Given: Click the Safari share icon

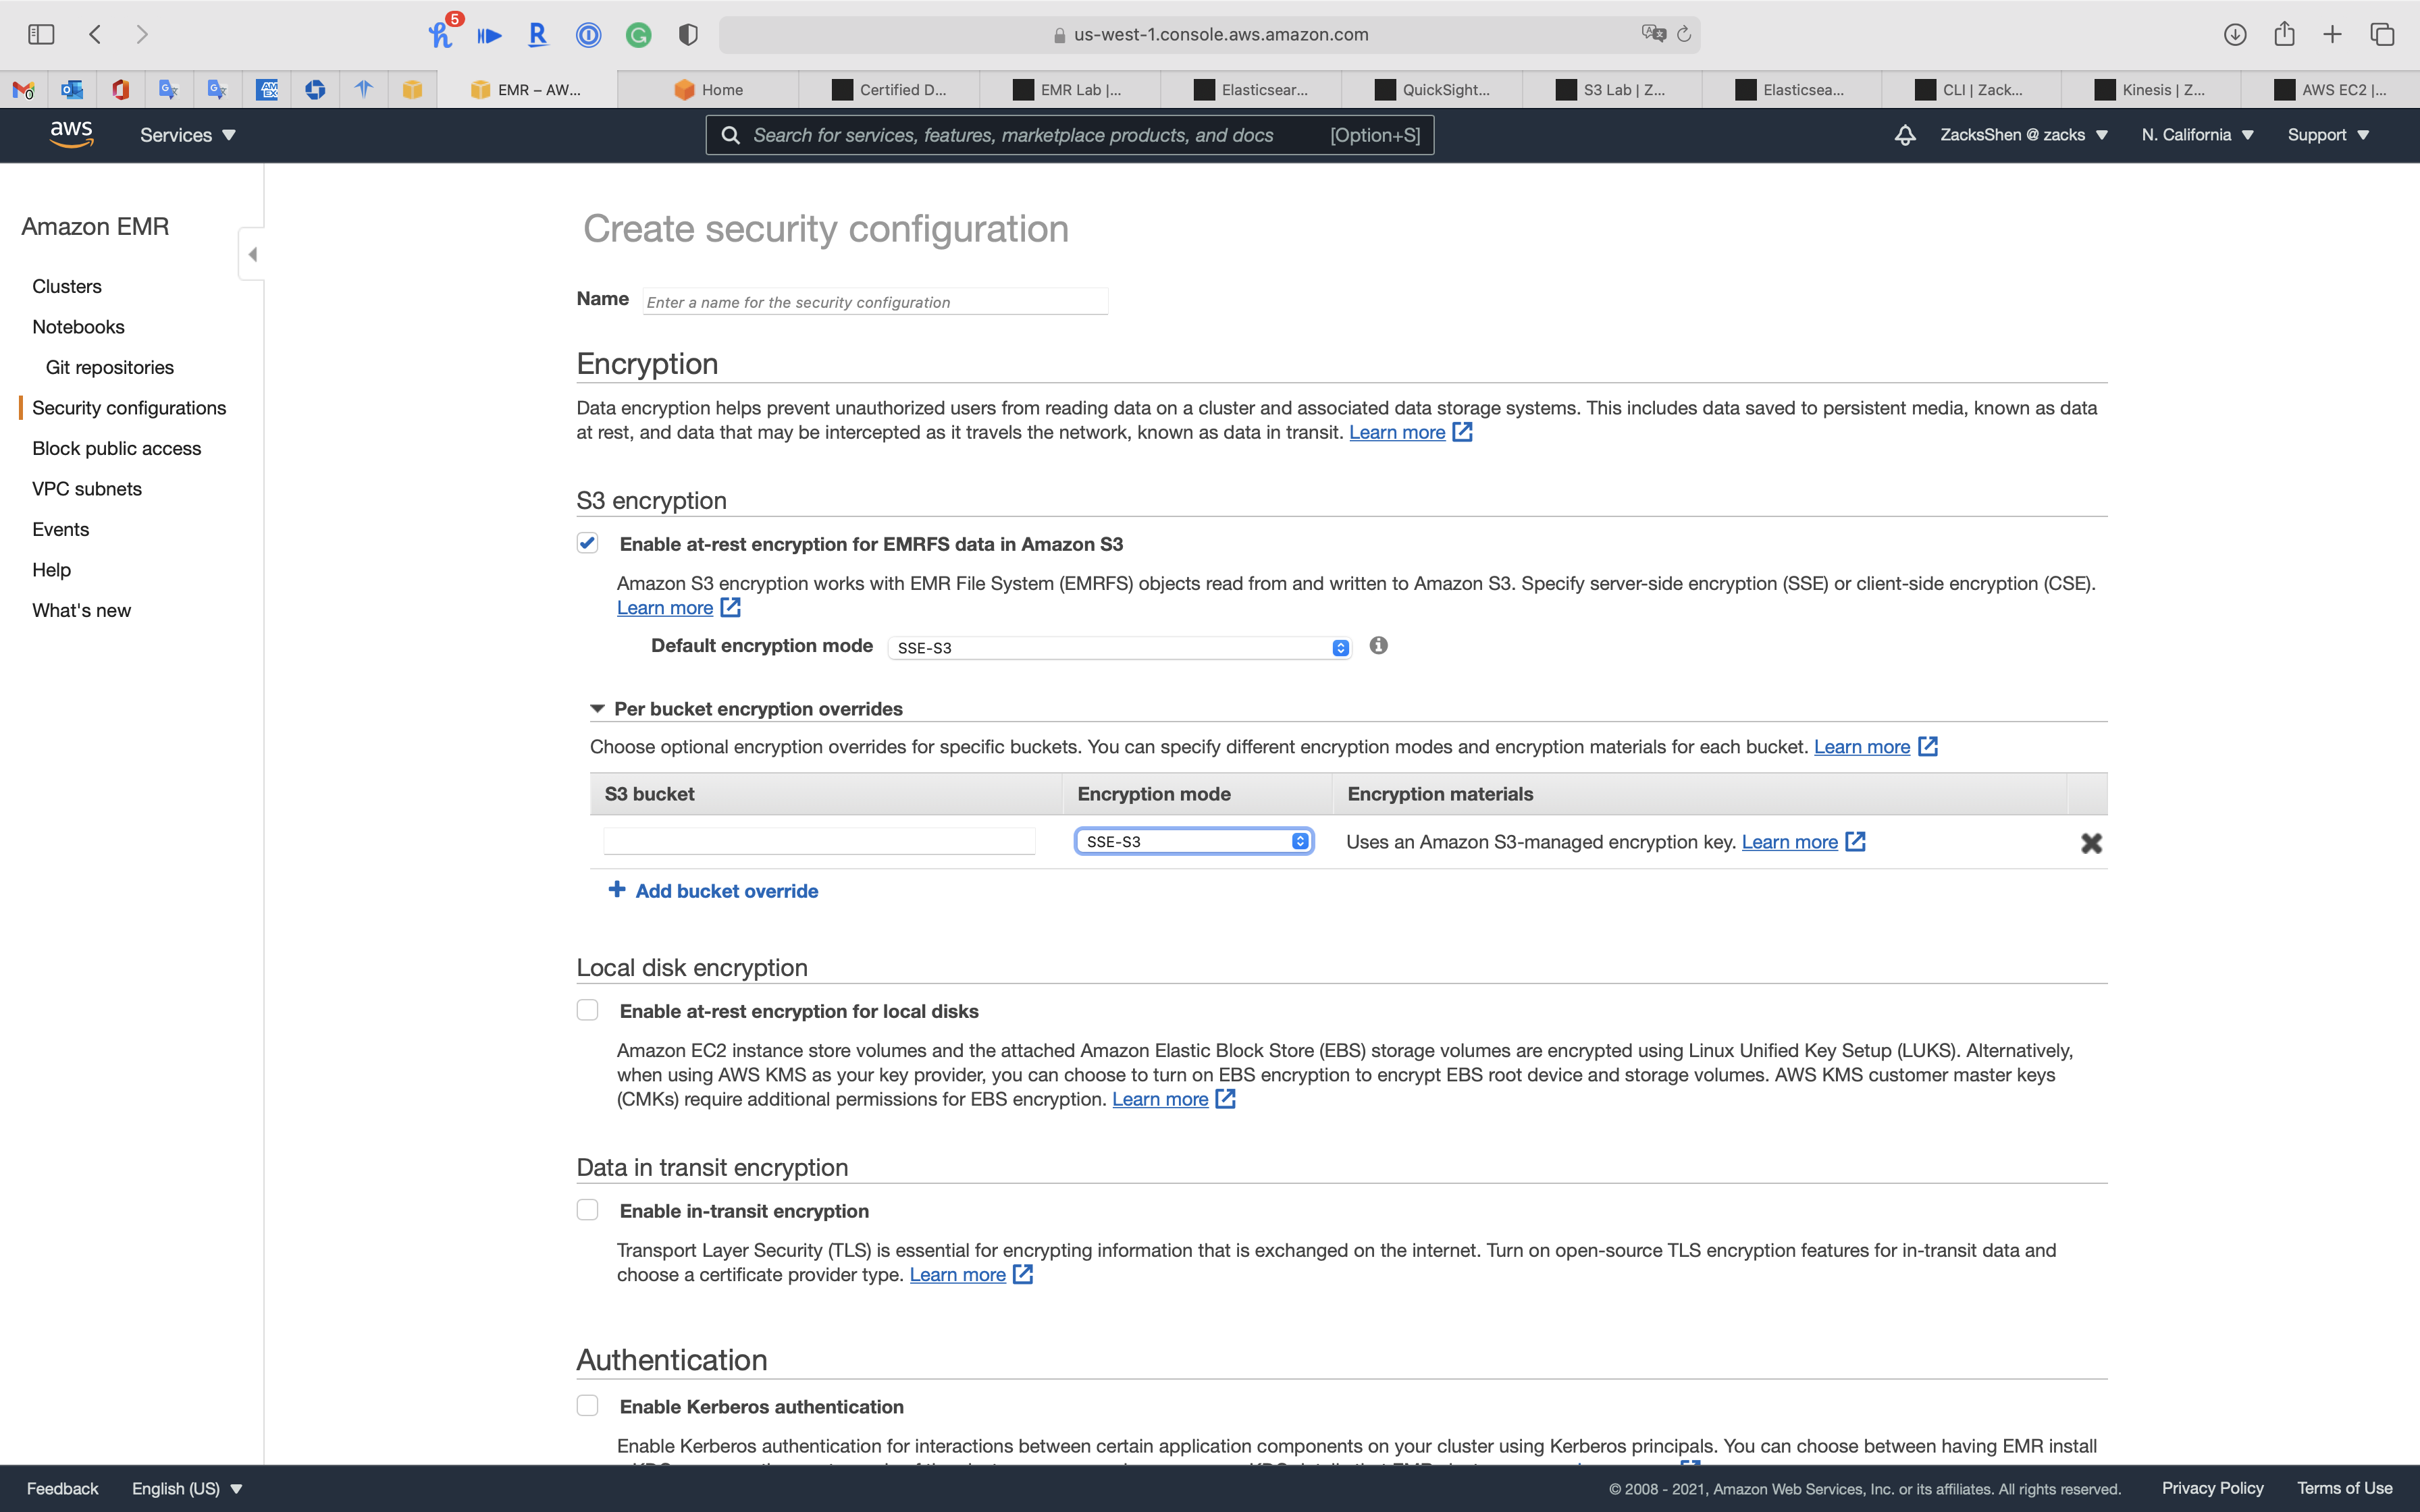Looking at the screenshot, I should pyautogui.click(x=2283, y=34).
